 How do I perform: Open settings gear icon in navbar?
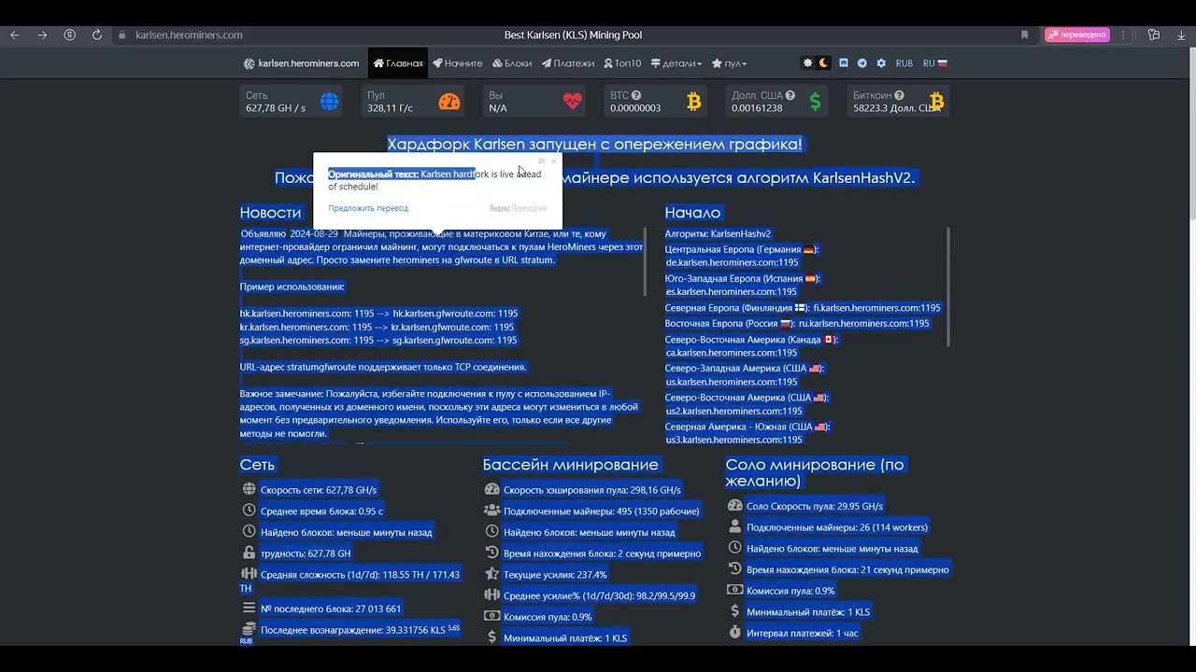tap(881, 63)
